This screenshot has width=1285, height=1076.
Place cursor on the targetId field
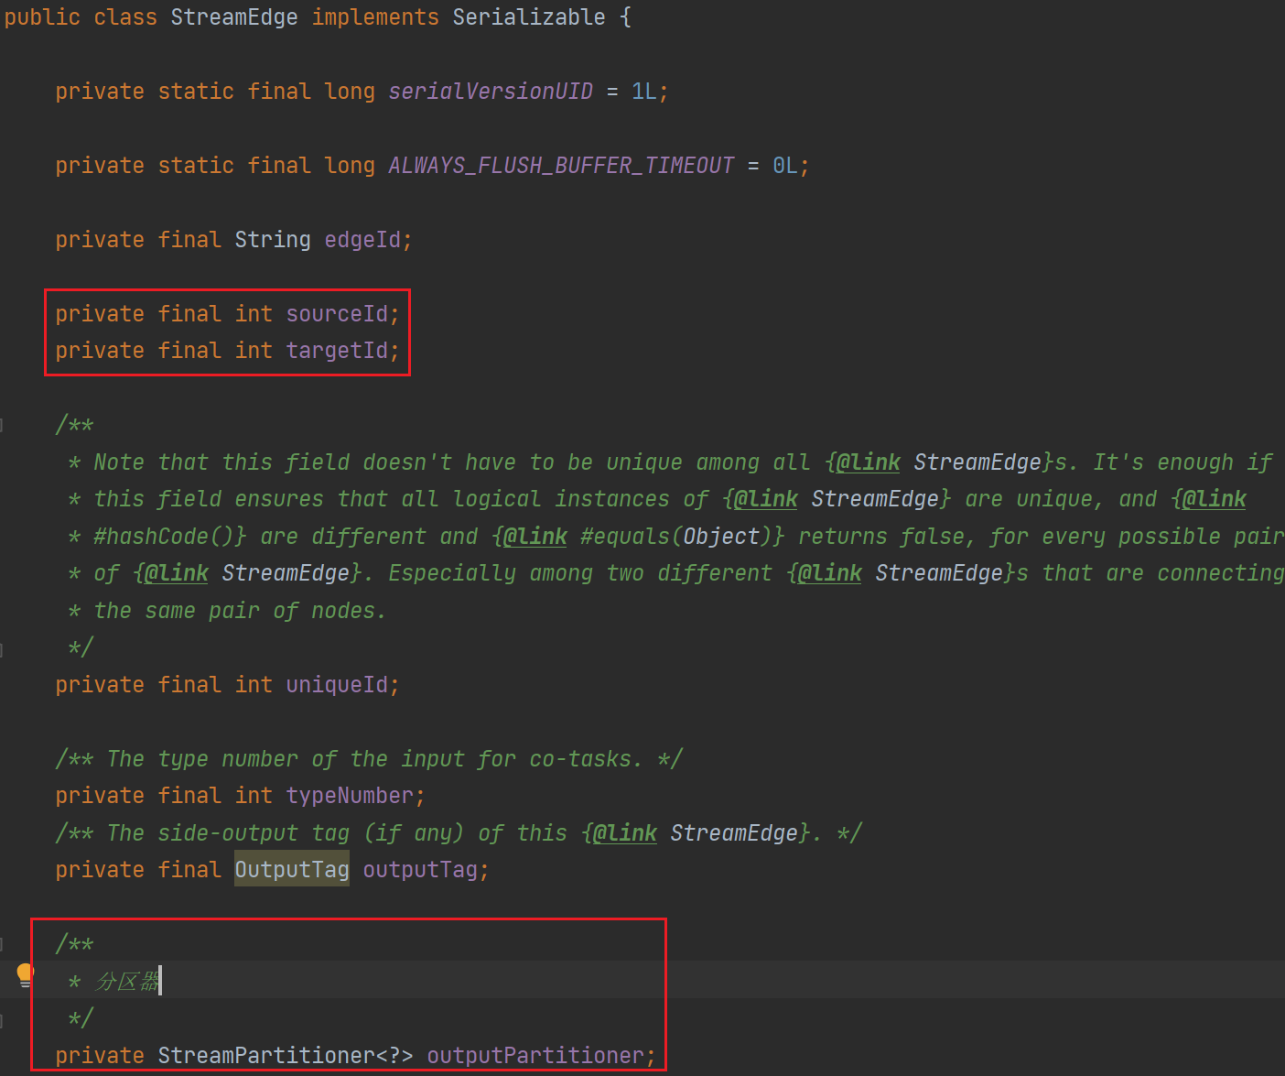(337, 351)
